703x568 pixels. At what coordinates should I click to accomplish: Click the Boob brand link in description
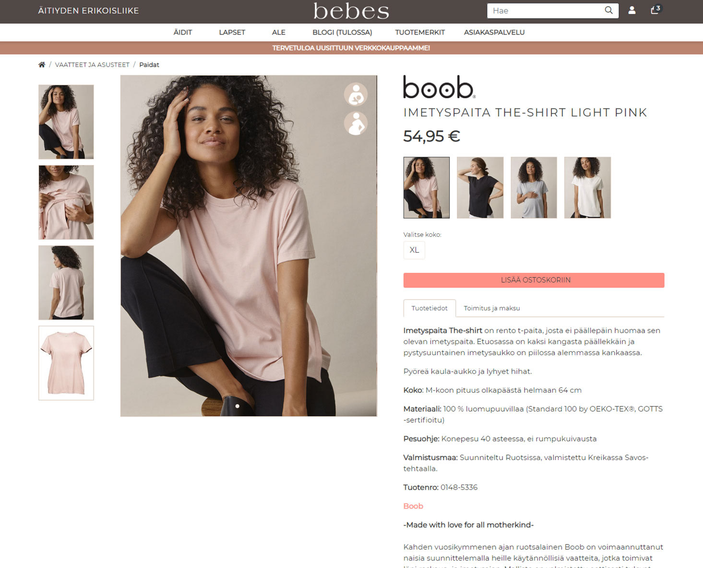413,506
